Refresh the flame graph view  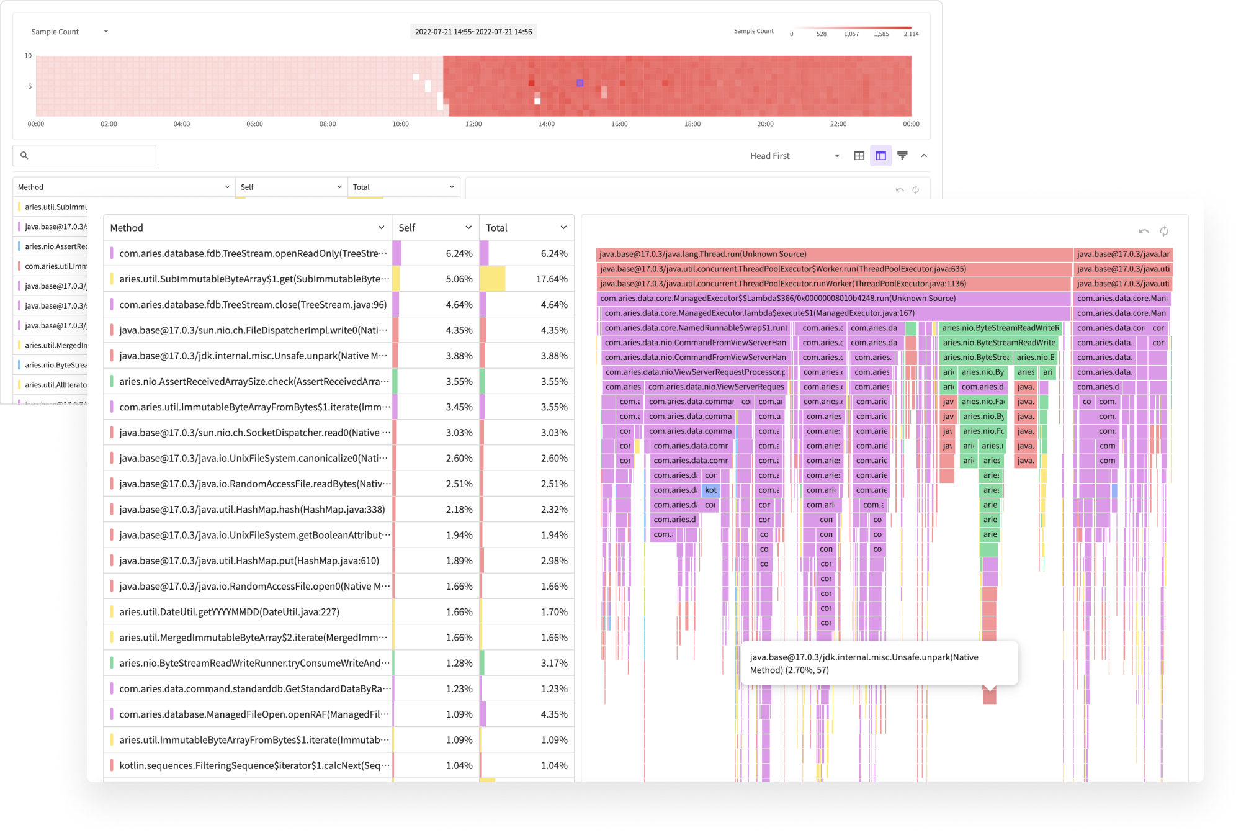point(1164,231)
